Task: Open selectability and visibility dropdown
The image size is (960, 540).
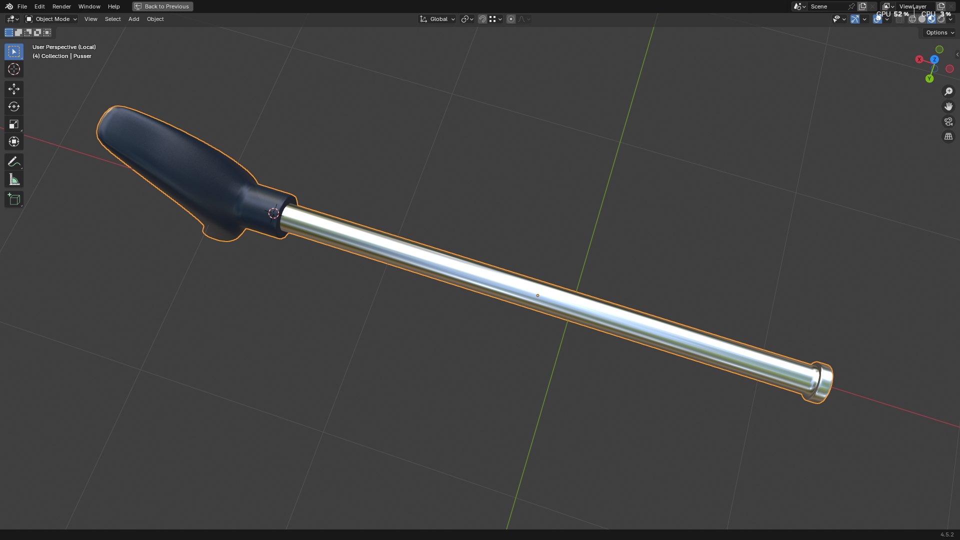Action: point(839,19)
